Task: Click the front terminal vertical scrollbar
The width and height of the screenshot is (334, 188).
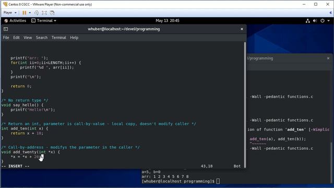Action: tap(245, 104)
